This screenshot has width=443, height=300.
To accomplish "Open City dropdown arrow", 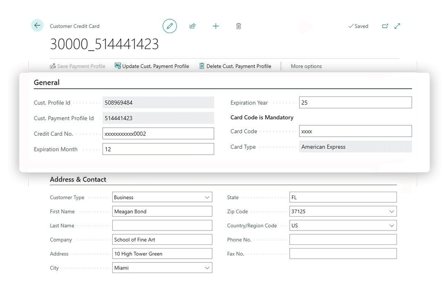I will pos(207,268).
